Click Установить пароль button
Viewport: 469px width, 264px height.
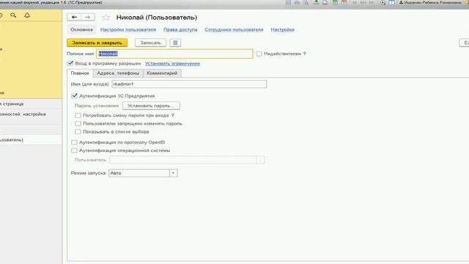coord(151,106)
